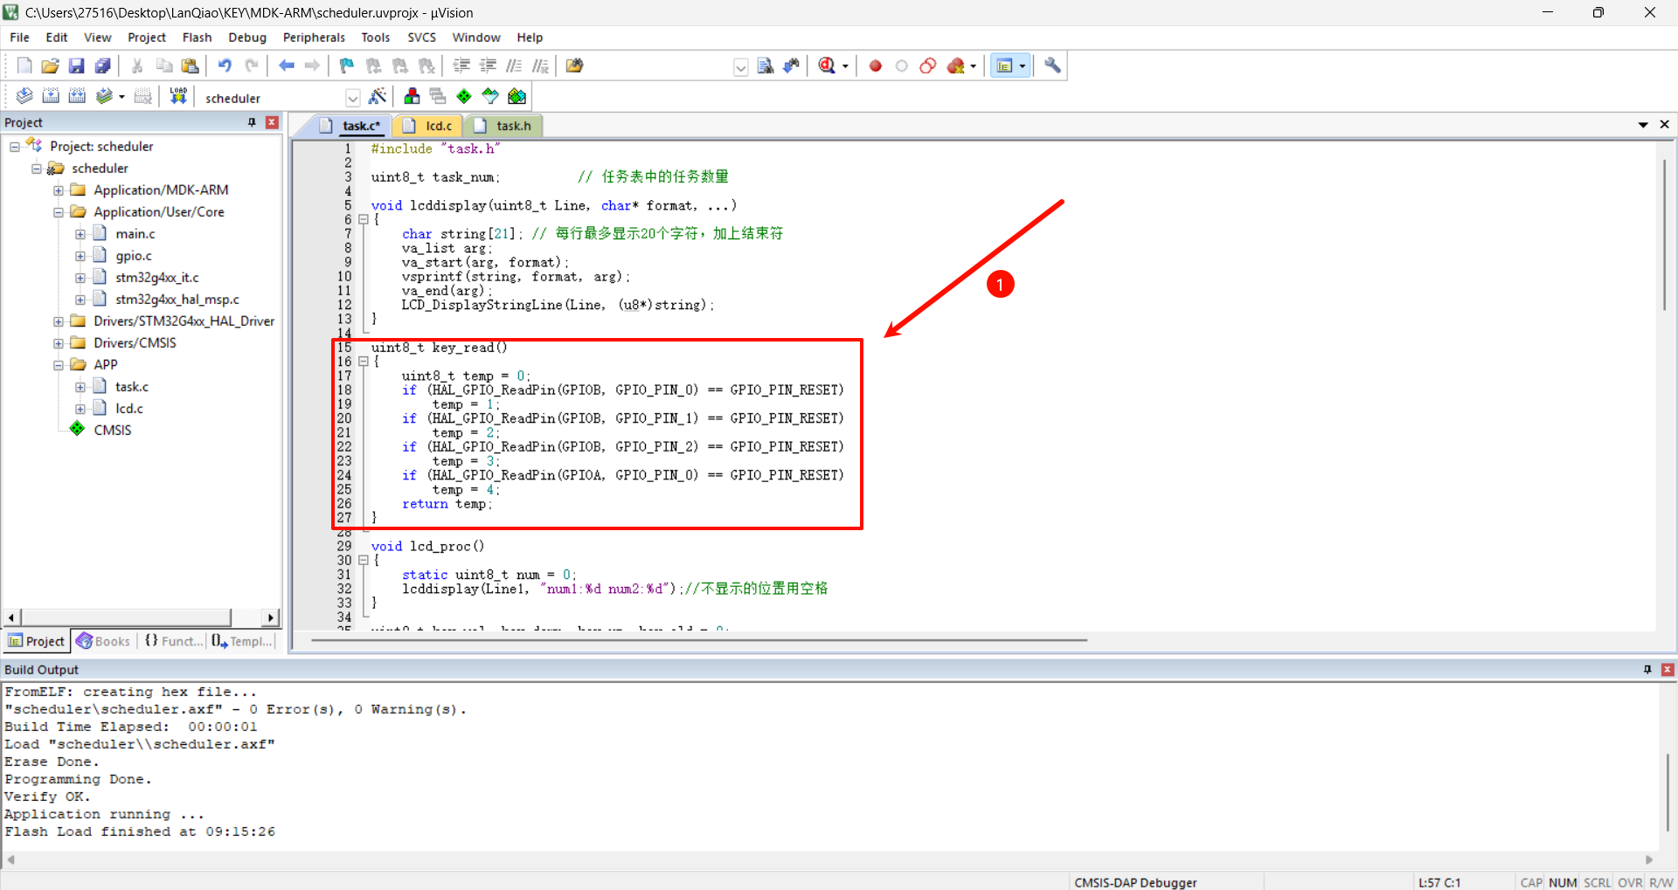Open the SVCS menu
This screenshot has width=1678, height=890.
tap(421, 38)
